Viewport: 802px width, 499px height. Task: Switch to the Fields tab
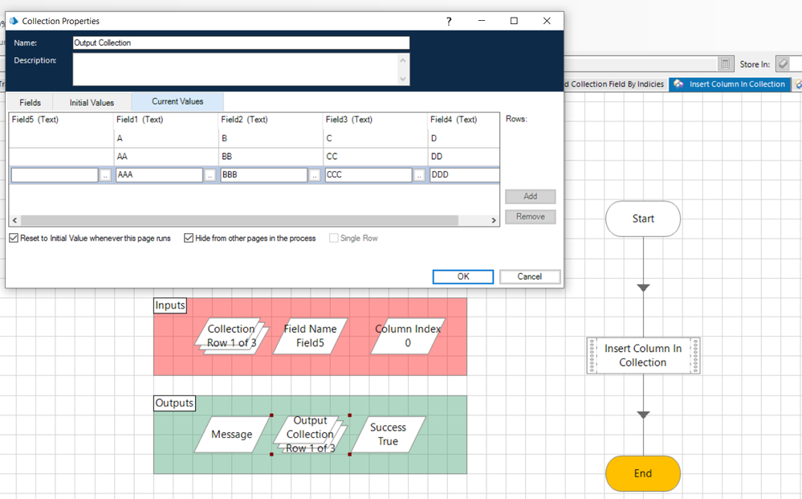click(31, 103)
